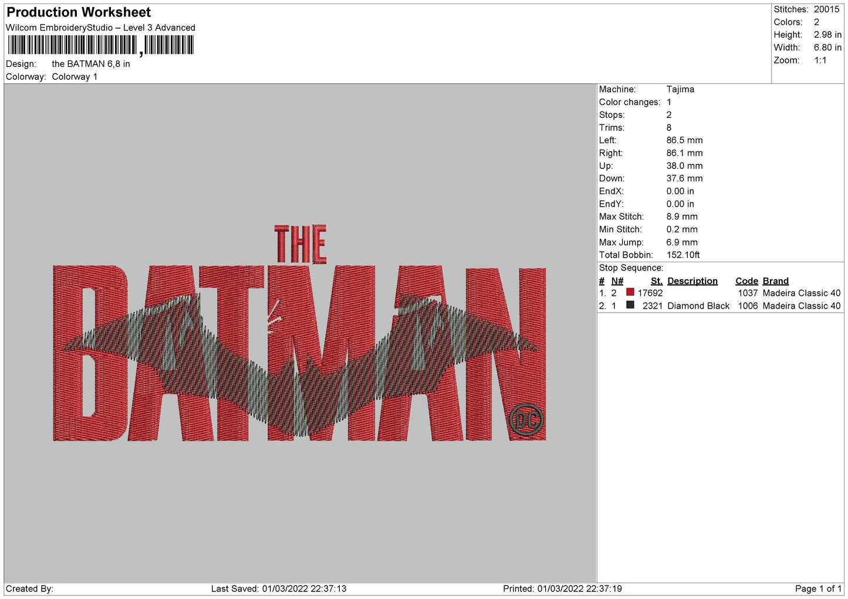This screenshot has height=599, width=848.
Task: Click the Zoom 1:1 value
Action: [820, 60]
